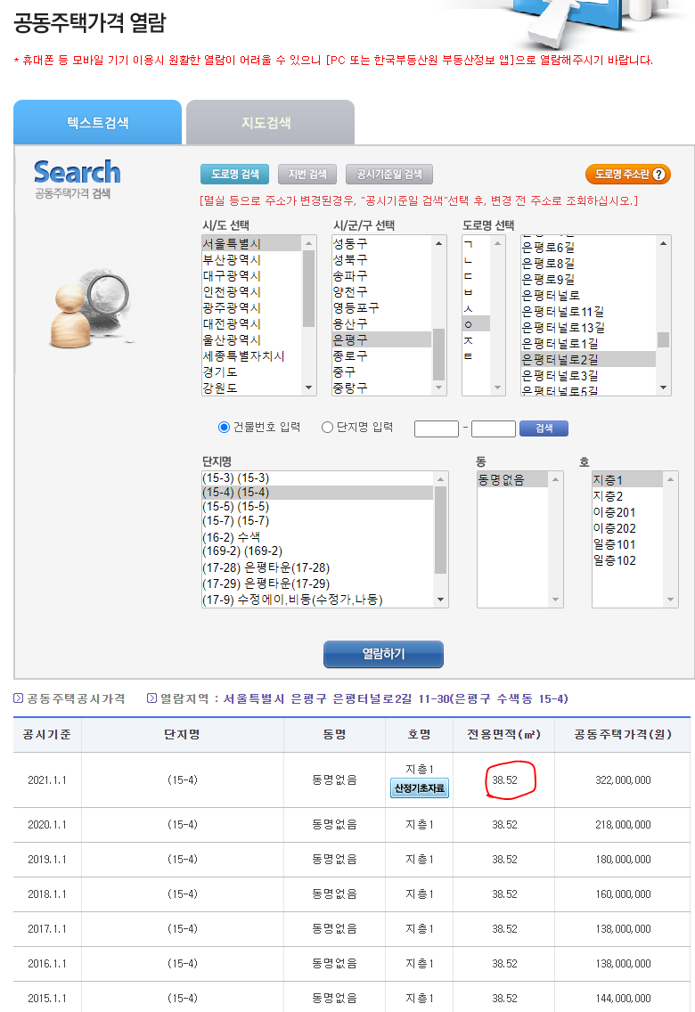This screenshot has width=695, height=1012.
Task: Click the 산정기초자료 button in 2021 row
Action: (420, 788)
